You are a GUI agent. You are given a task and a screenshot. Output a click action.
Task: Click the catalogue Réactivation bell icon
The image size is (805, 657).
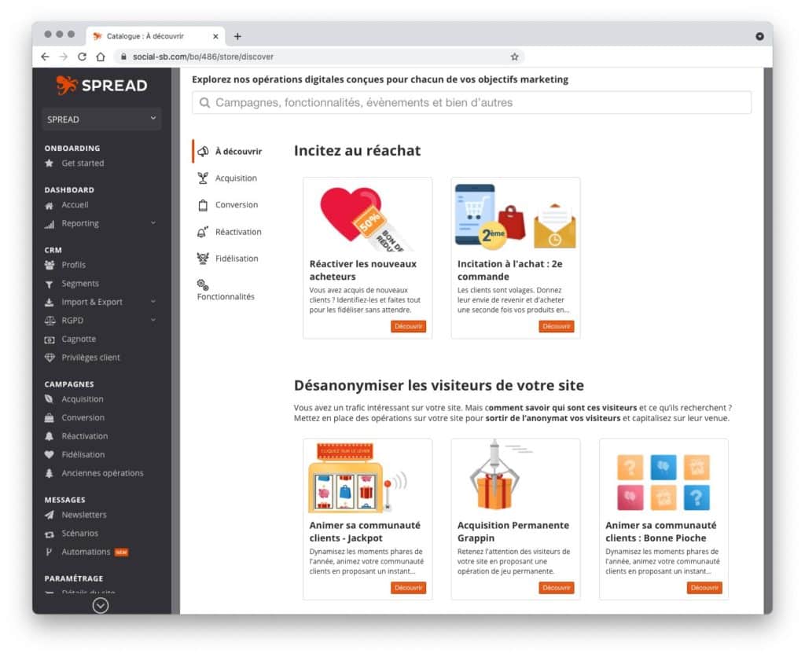204,232
